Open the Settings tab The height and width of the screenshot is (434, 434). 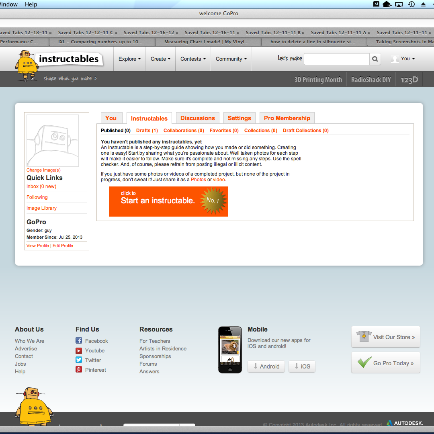tap(239, 118)
